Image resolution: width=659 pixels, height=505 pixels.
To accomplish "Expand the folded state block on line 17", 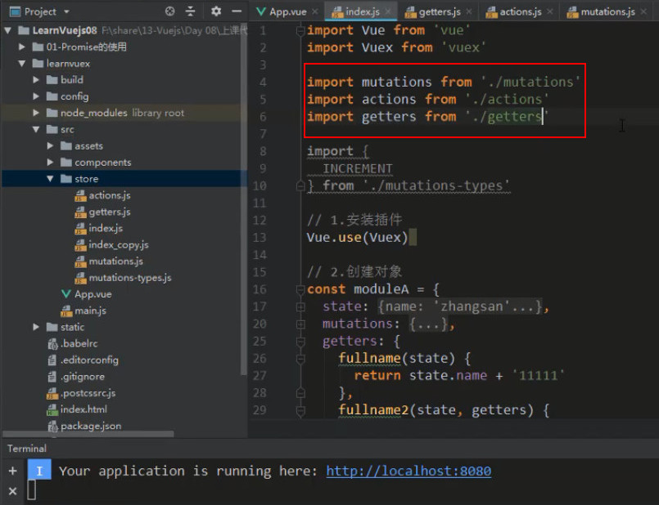I will coord(300,306).
